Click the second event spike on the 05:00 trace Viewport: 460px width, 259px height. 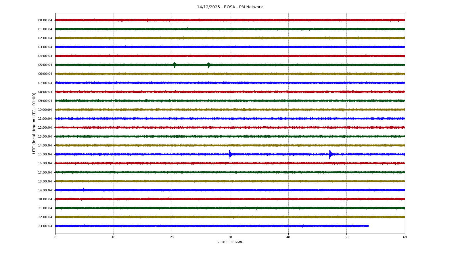pos(209,65)
